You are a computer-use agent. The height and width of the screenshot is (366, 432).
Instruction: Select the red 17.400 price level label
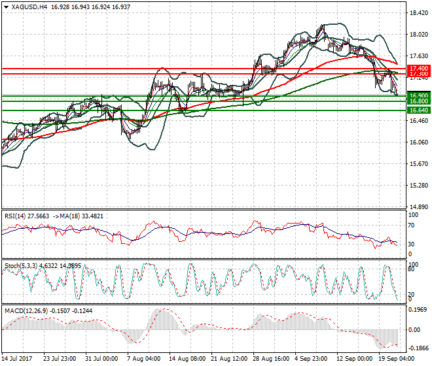pos(419,68)
